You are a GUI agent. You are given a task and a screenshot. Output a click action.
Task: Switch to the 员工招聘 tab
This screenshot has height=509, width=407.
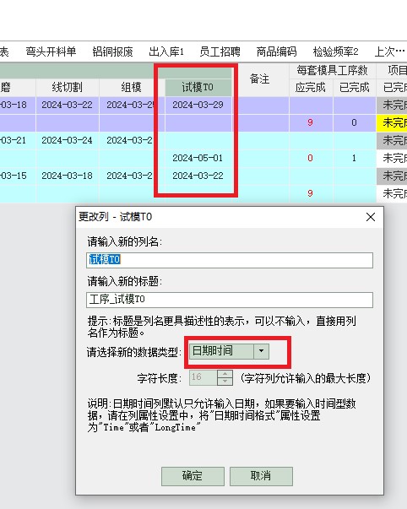pos(220,51)
